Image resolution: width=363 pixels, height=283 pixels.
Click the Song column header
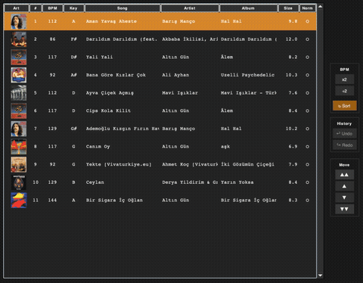coord(123,8)
